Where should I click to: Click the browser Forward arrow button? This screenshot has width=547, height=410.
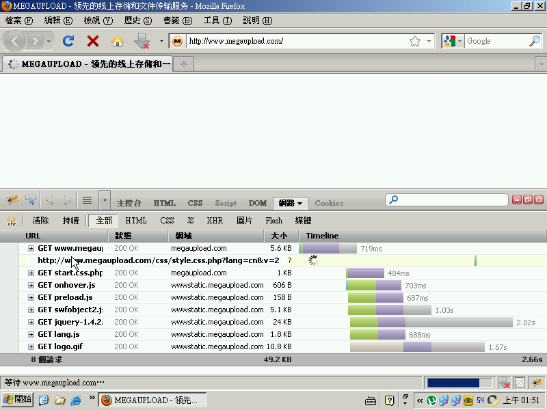point(36,41)
